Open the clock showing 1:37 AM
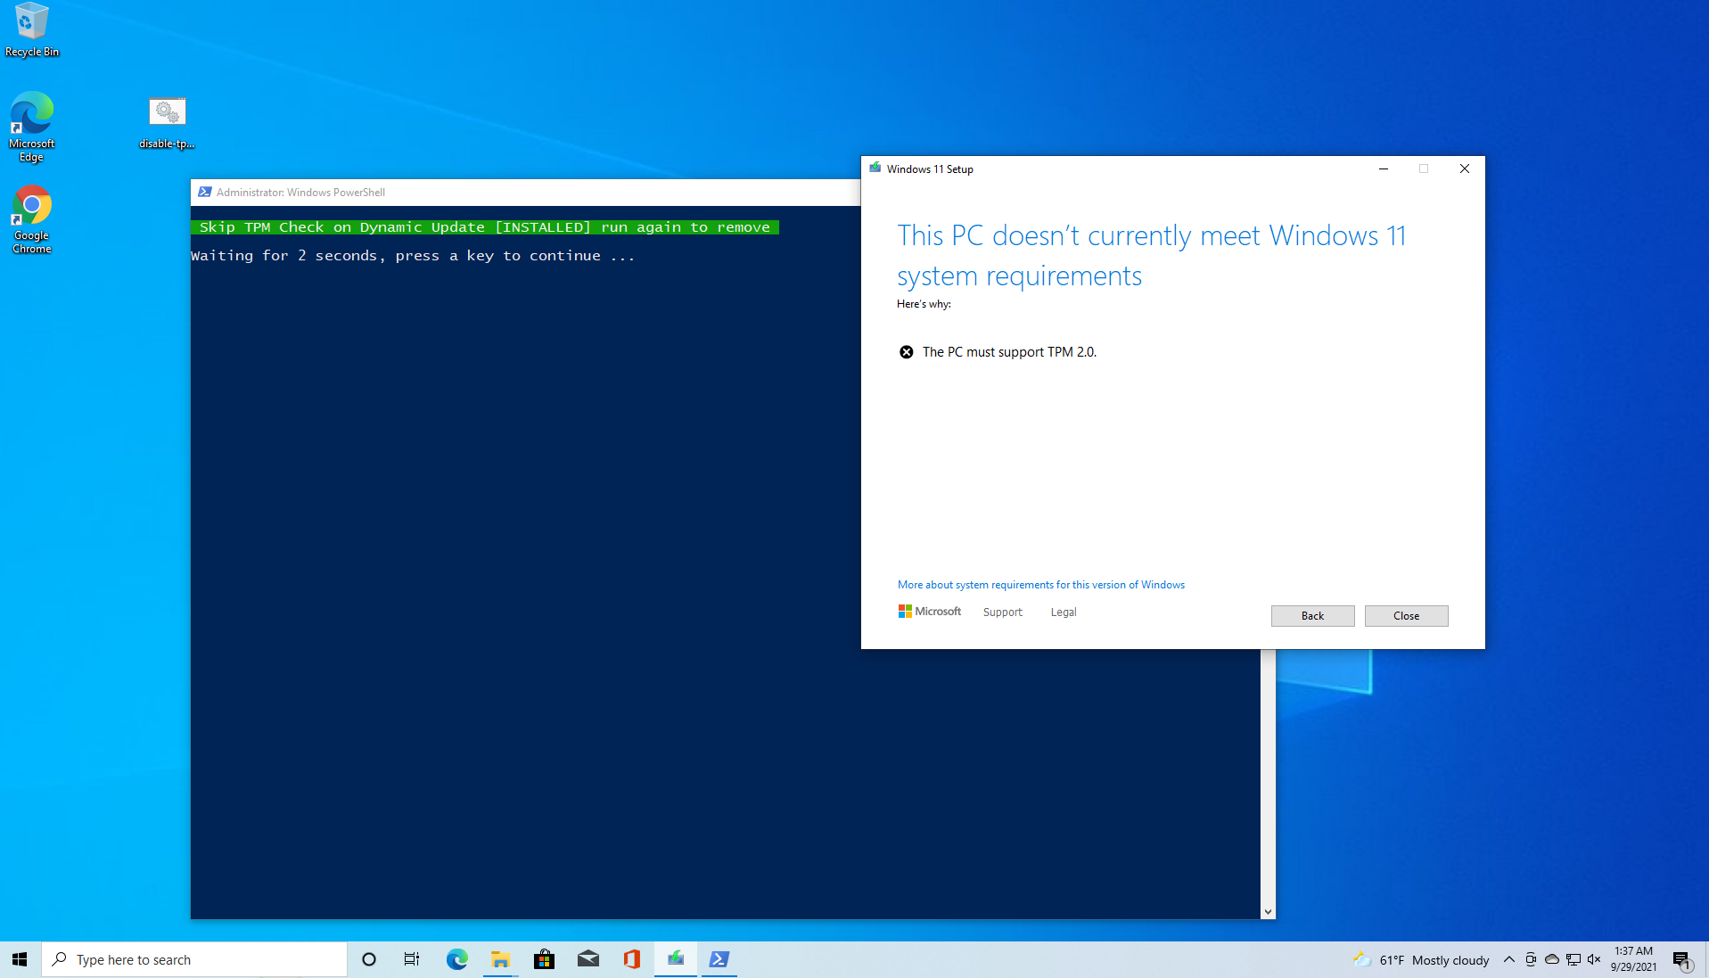 1633,951
